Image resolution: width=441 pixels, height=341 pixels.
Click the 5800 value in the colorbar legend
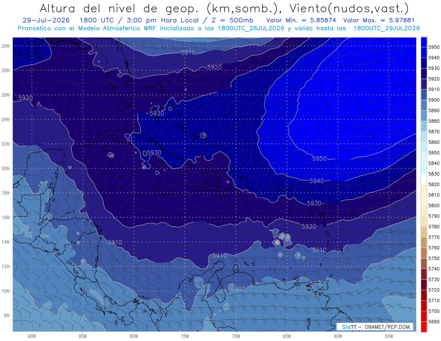point(434,205)
